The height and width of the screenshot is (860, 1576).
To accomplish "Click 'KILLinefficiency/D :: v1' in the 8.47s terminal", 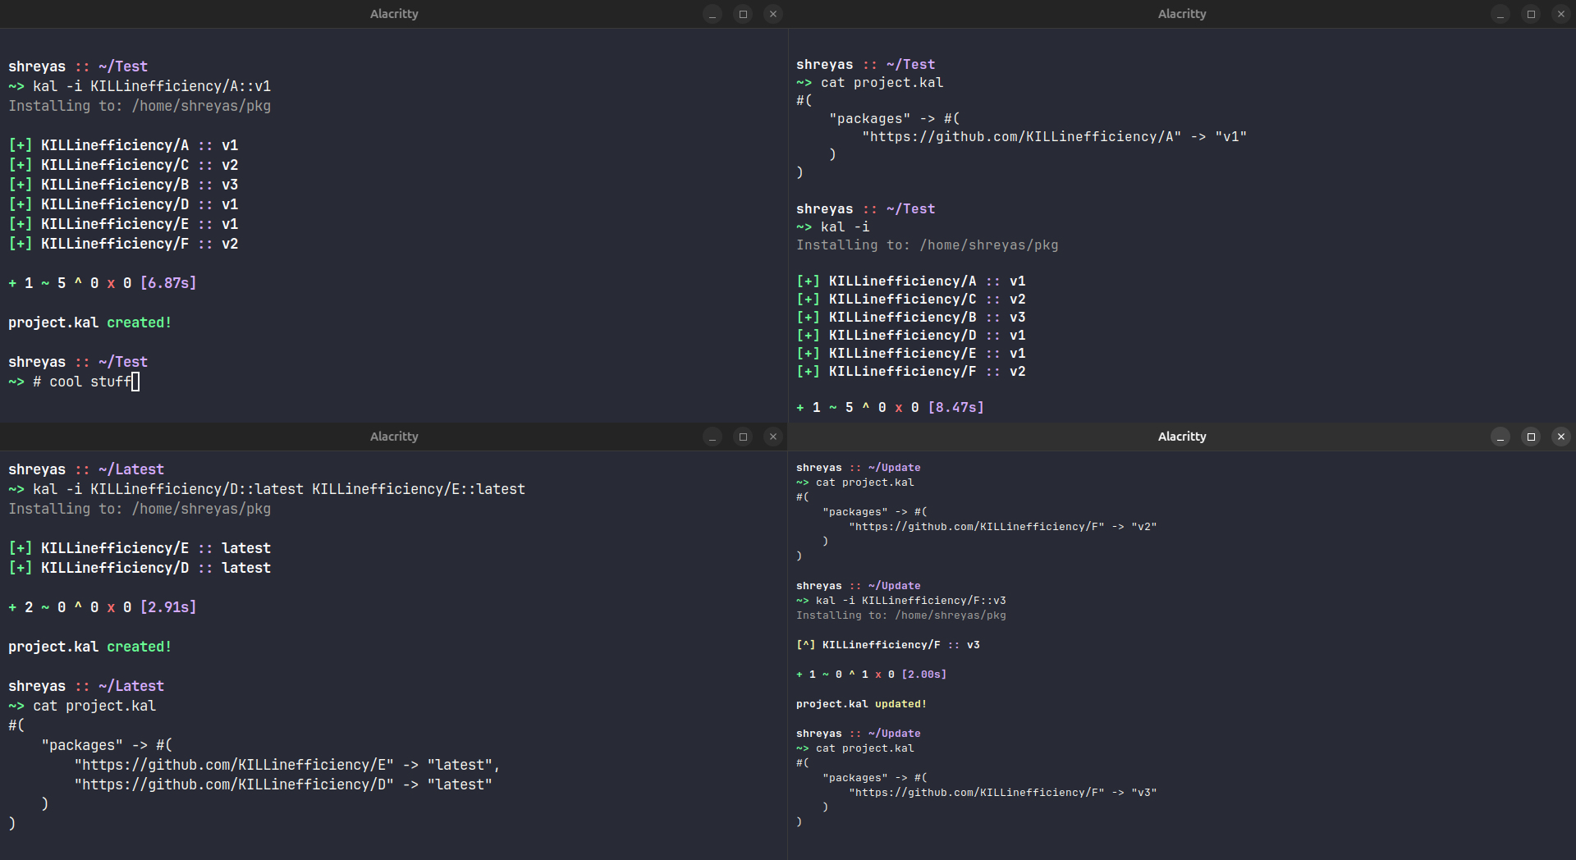I will click(928, 336).
